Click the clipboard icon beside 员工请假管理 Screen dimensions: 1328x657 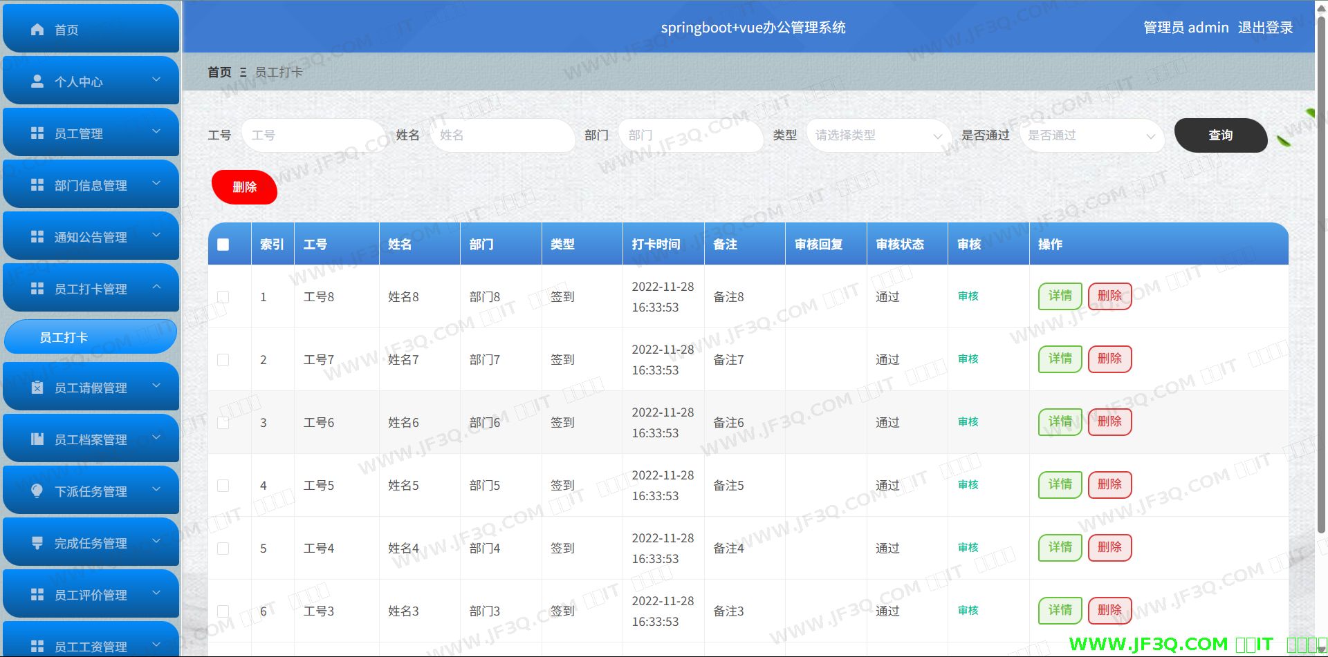[37, 388]
